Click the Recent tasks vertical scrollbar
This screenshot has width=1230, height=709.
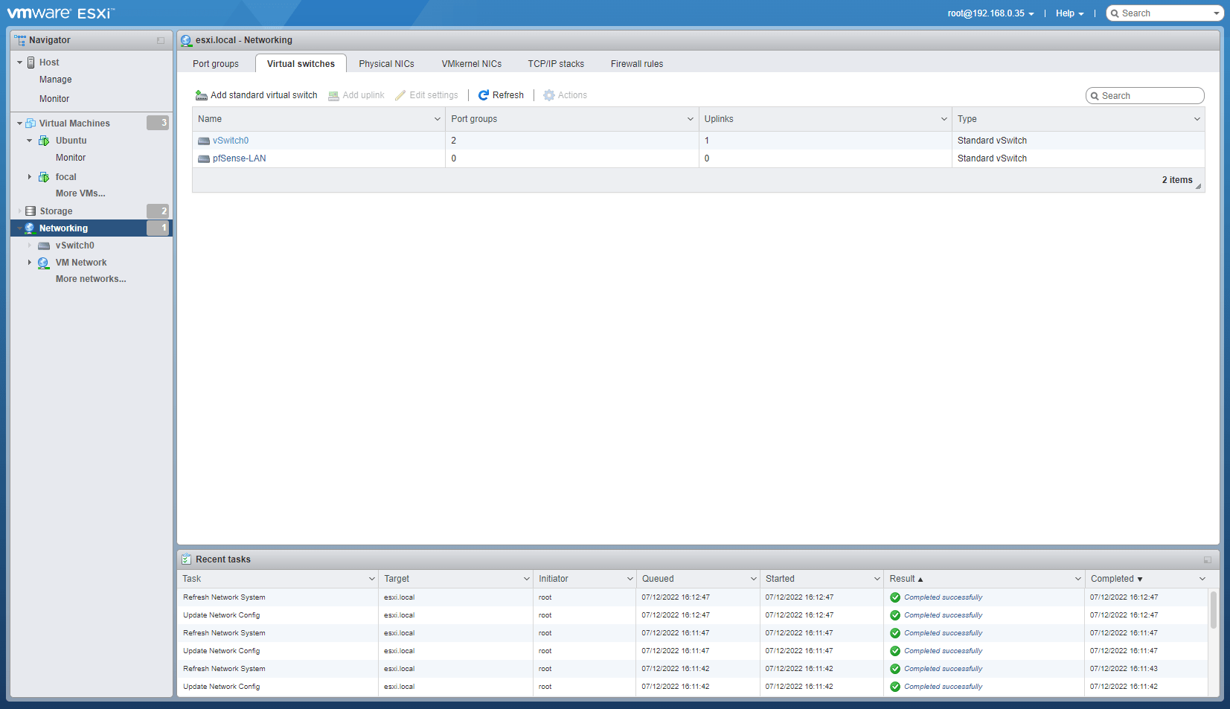coord(1214,610)
